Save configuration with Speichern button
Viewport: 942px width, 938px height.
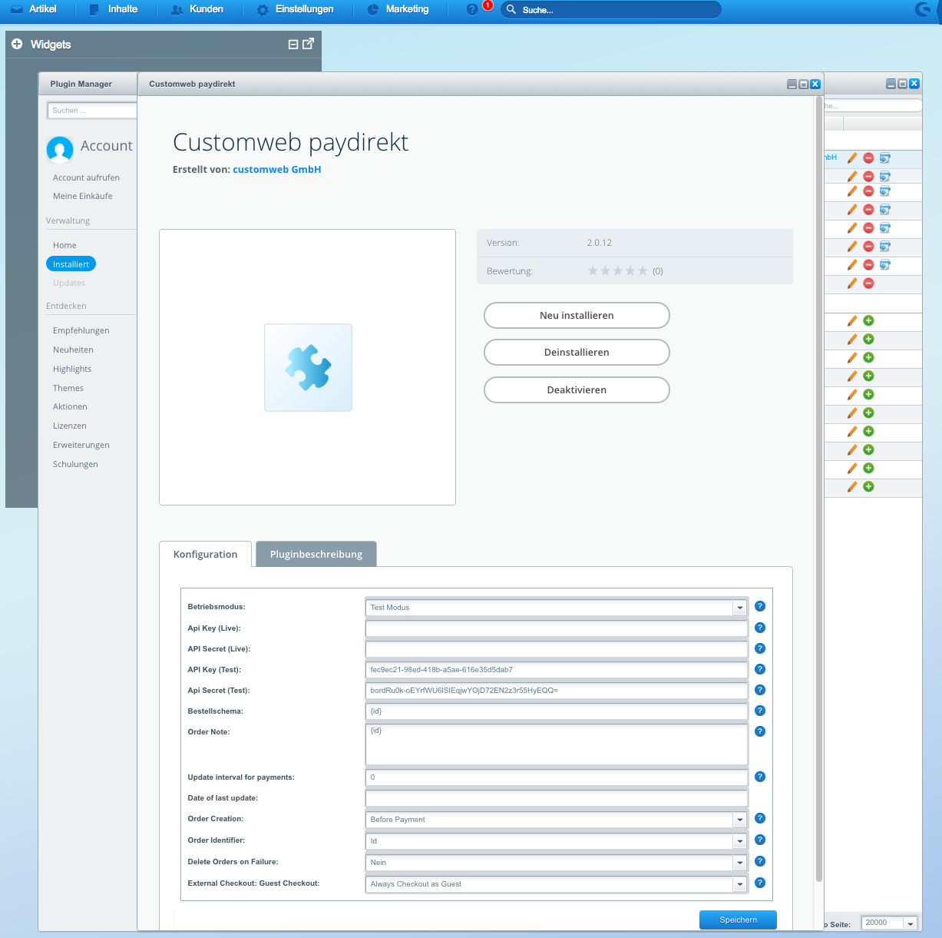738,920
